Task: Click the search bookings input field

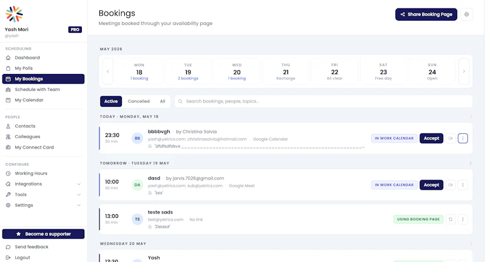Action: [x=324, y=101]
